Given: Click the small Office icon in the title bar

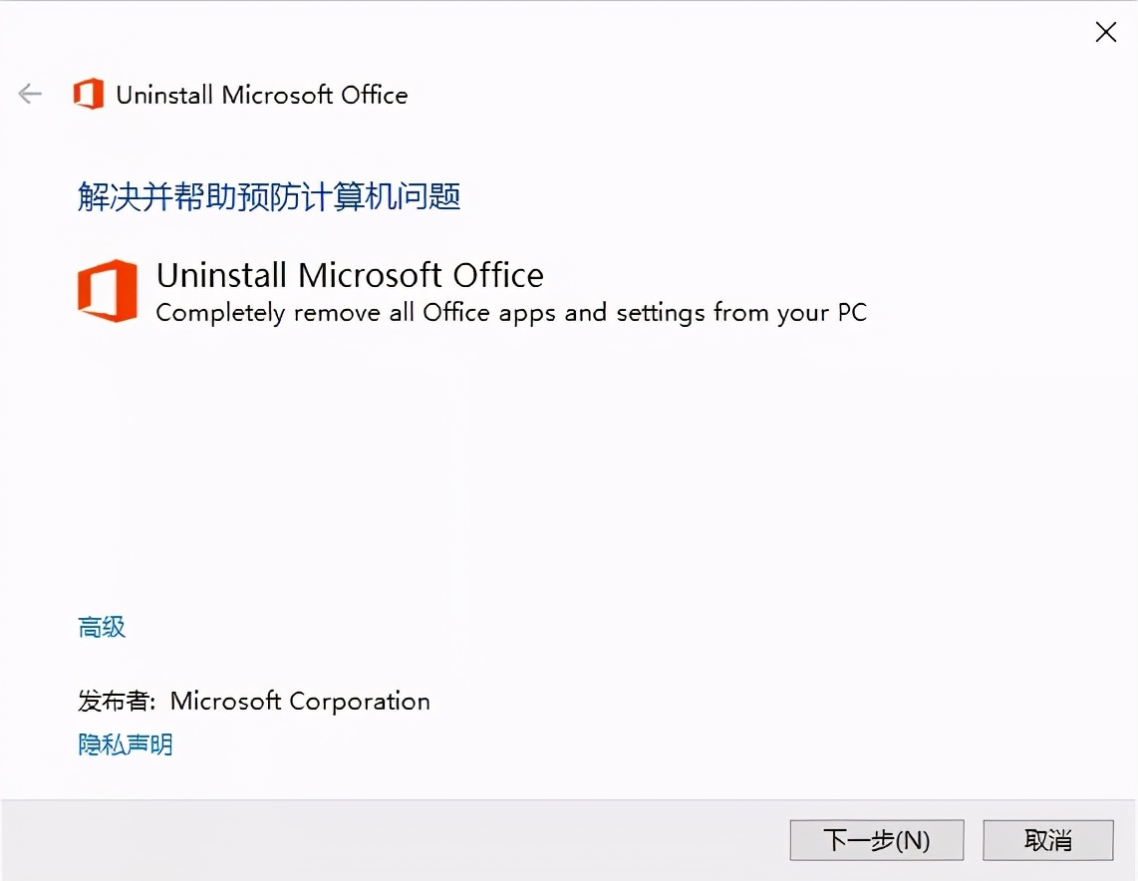Looking at the screenshot, I should (x=88, y=94).
